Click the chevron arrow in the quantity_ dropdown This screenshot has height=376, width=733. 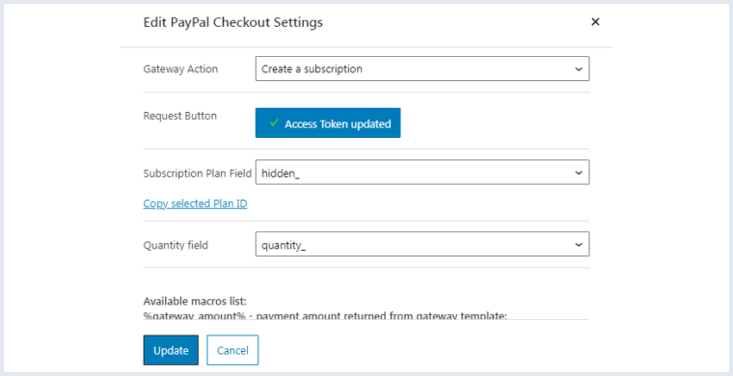click(x=579, y=245)
